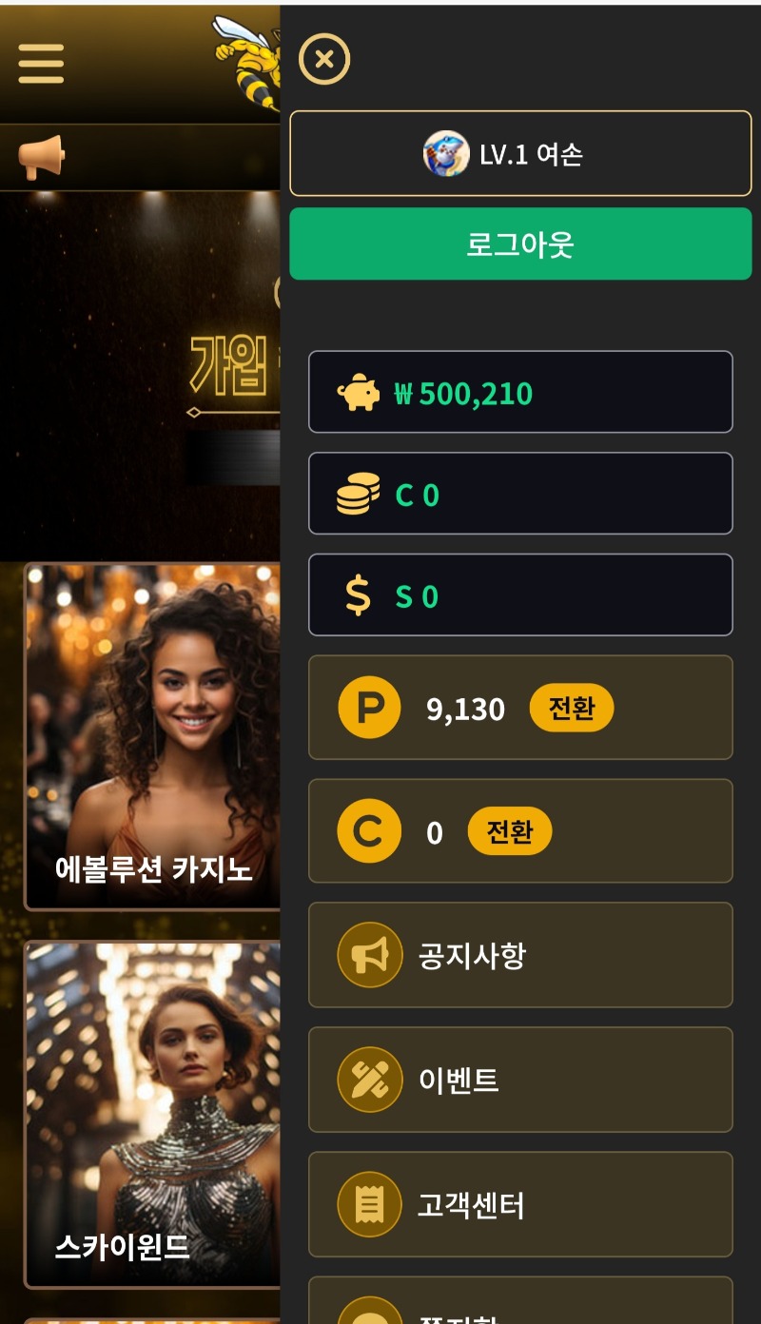
Task: Open 이벤트 menu item
Action: coord(520,1080)
